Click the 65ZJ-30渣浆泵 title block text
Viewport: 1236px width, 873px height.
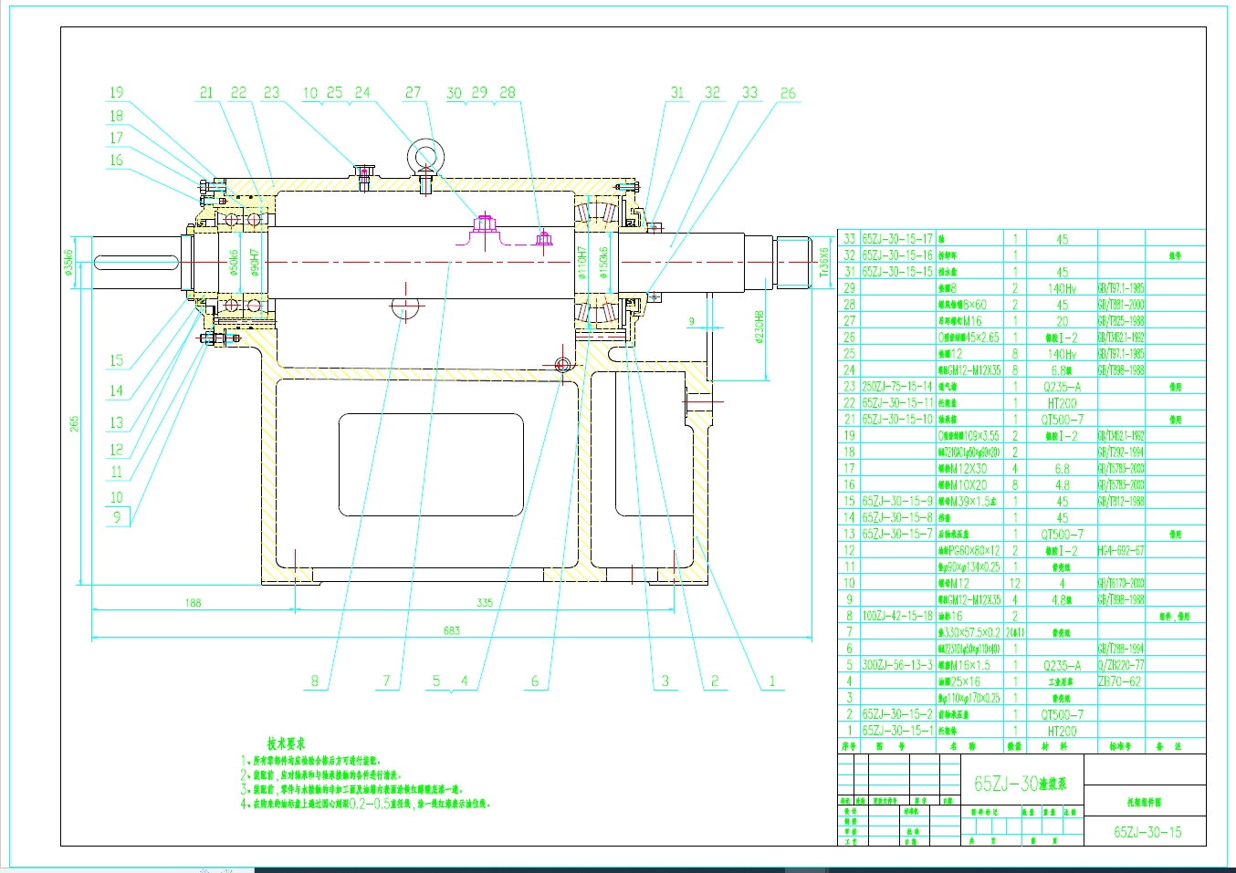tap(1021, 784)
